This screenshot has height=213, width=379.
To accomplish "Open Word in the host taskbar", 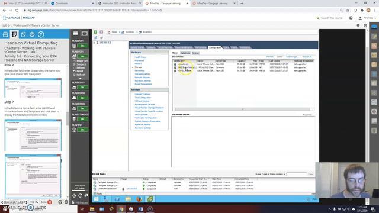I will coord(140,209).
